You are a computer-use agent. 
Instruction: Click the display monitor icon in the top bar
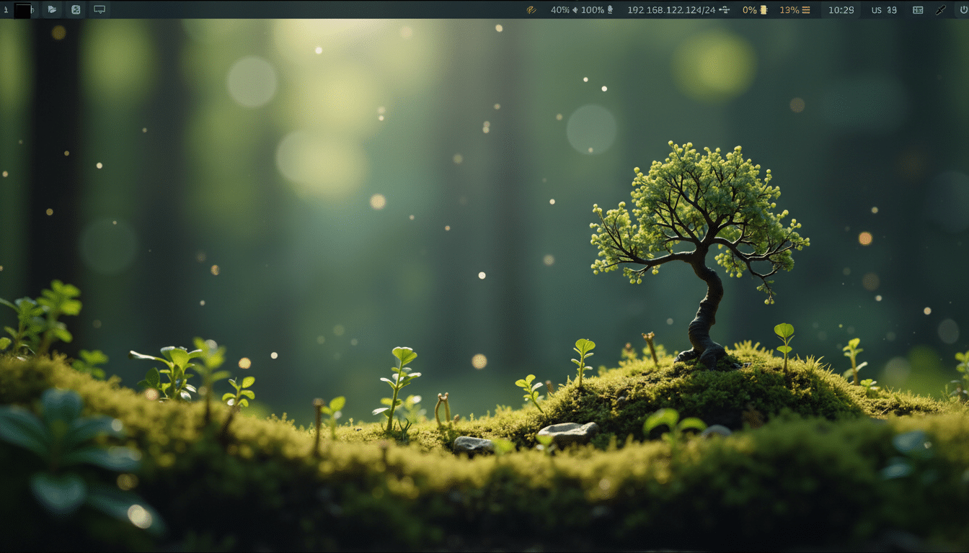point(99,9)
